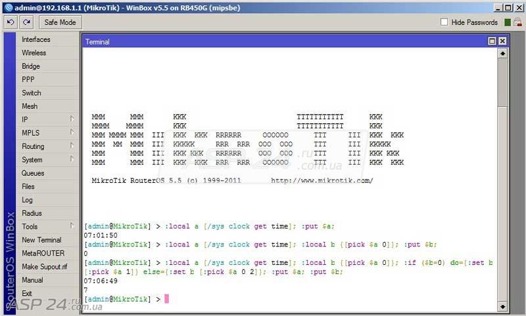Click the red padlock icon
Image resolution: width=526 pixels, height=316 pixels.
point(517,22)
